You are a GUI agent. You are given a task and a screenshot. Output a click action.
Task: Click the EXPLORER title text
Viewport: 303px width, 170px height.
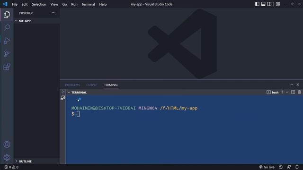[x=26, y=13]
